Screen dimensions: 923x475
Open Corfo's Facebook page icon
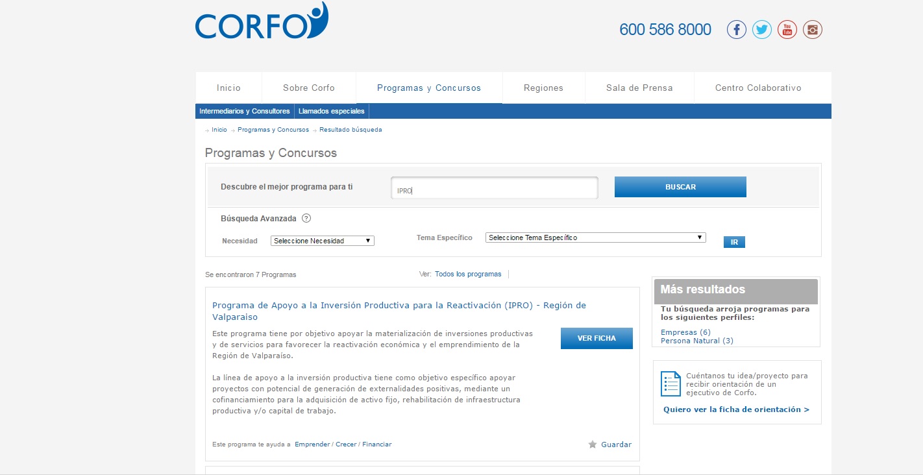(736, 29)
